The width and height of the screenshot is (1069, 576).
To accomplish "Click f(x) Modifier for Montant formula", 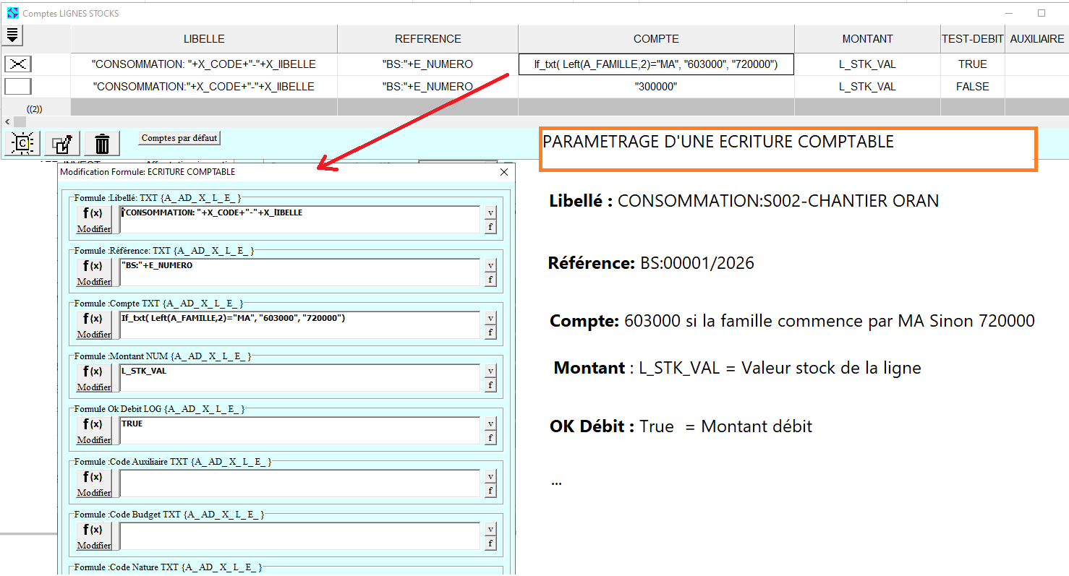I will [94, 378].
